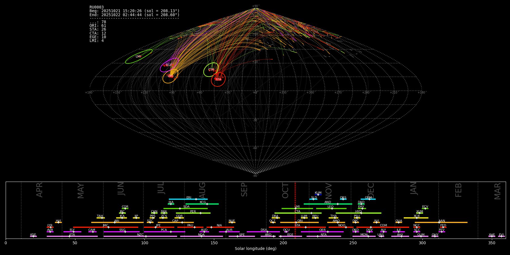Click the XHE shower label in timeline
The height and width of the screenshot is (255, 510).
click(x=492, y=235)
